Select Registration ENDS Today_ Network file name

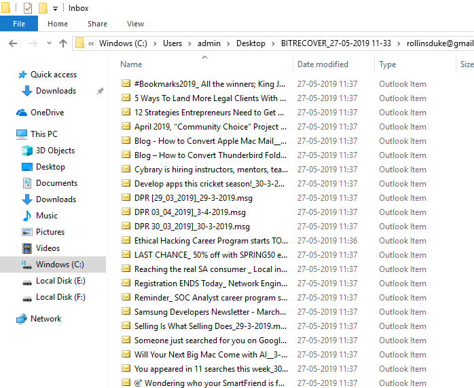point(211,284)
